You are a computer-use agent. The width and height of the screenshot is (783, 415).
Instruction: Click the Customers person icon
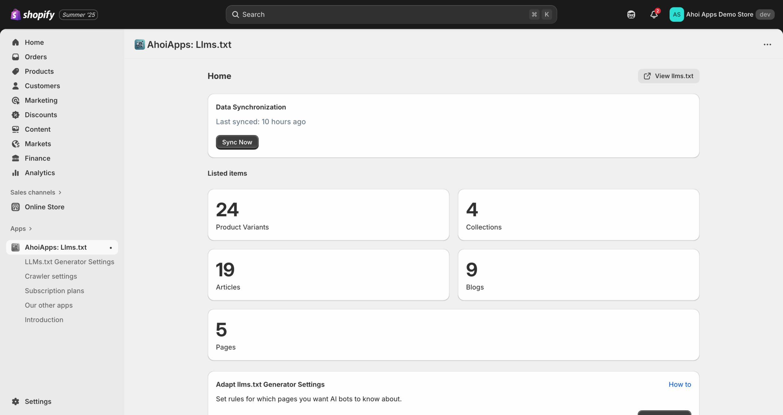point(16,86)
